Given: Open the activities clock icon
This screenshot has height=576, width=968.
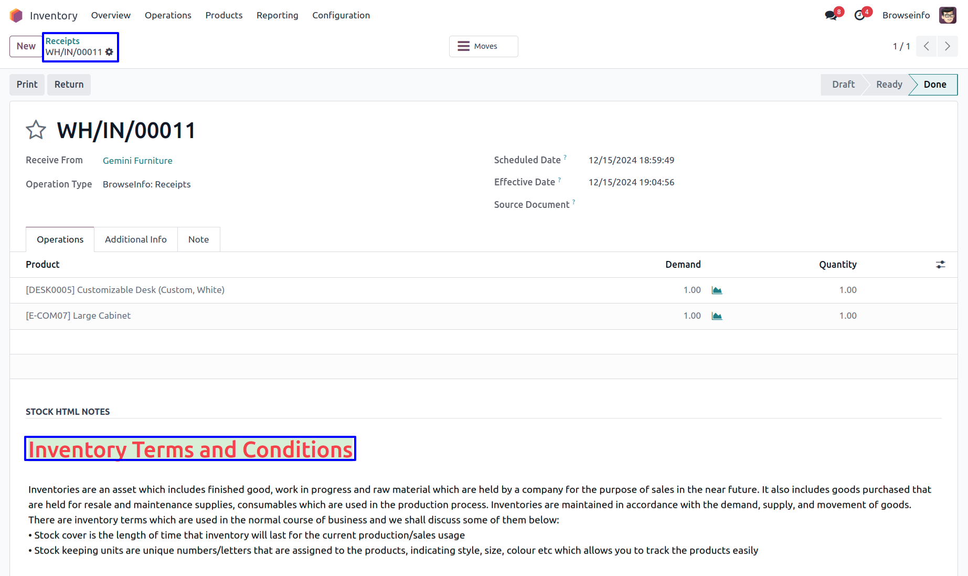Looking at the screenshot, I should click(x=859, y=15).
